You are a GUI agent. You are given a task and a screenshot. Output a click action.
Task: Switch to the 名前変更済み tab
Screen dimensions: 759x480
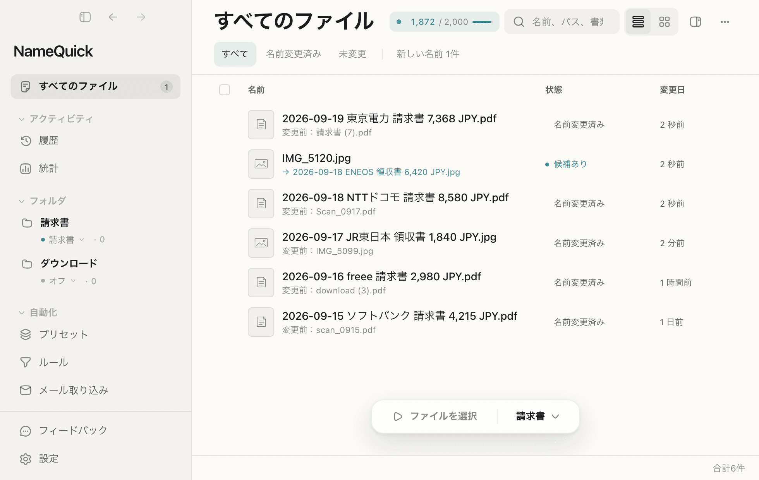[294, 54]
